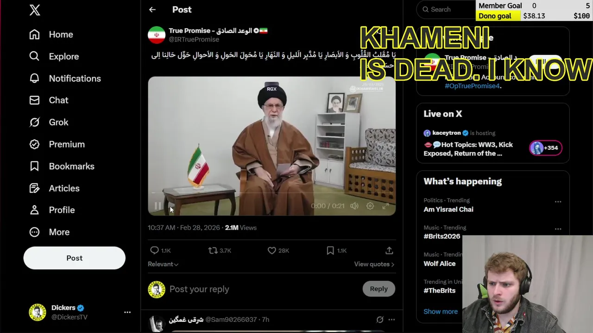This screenshot has height=333, width=593.
Task: Share the post via share icon
Action: [x=389, y=250]
